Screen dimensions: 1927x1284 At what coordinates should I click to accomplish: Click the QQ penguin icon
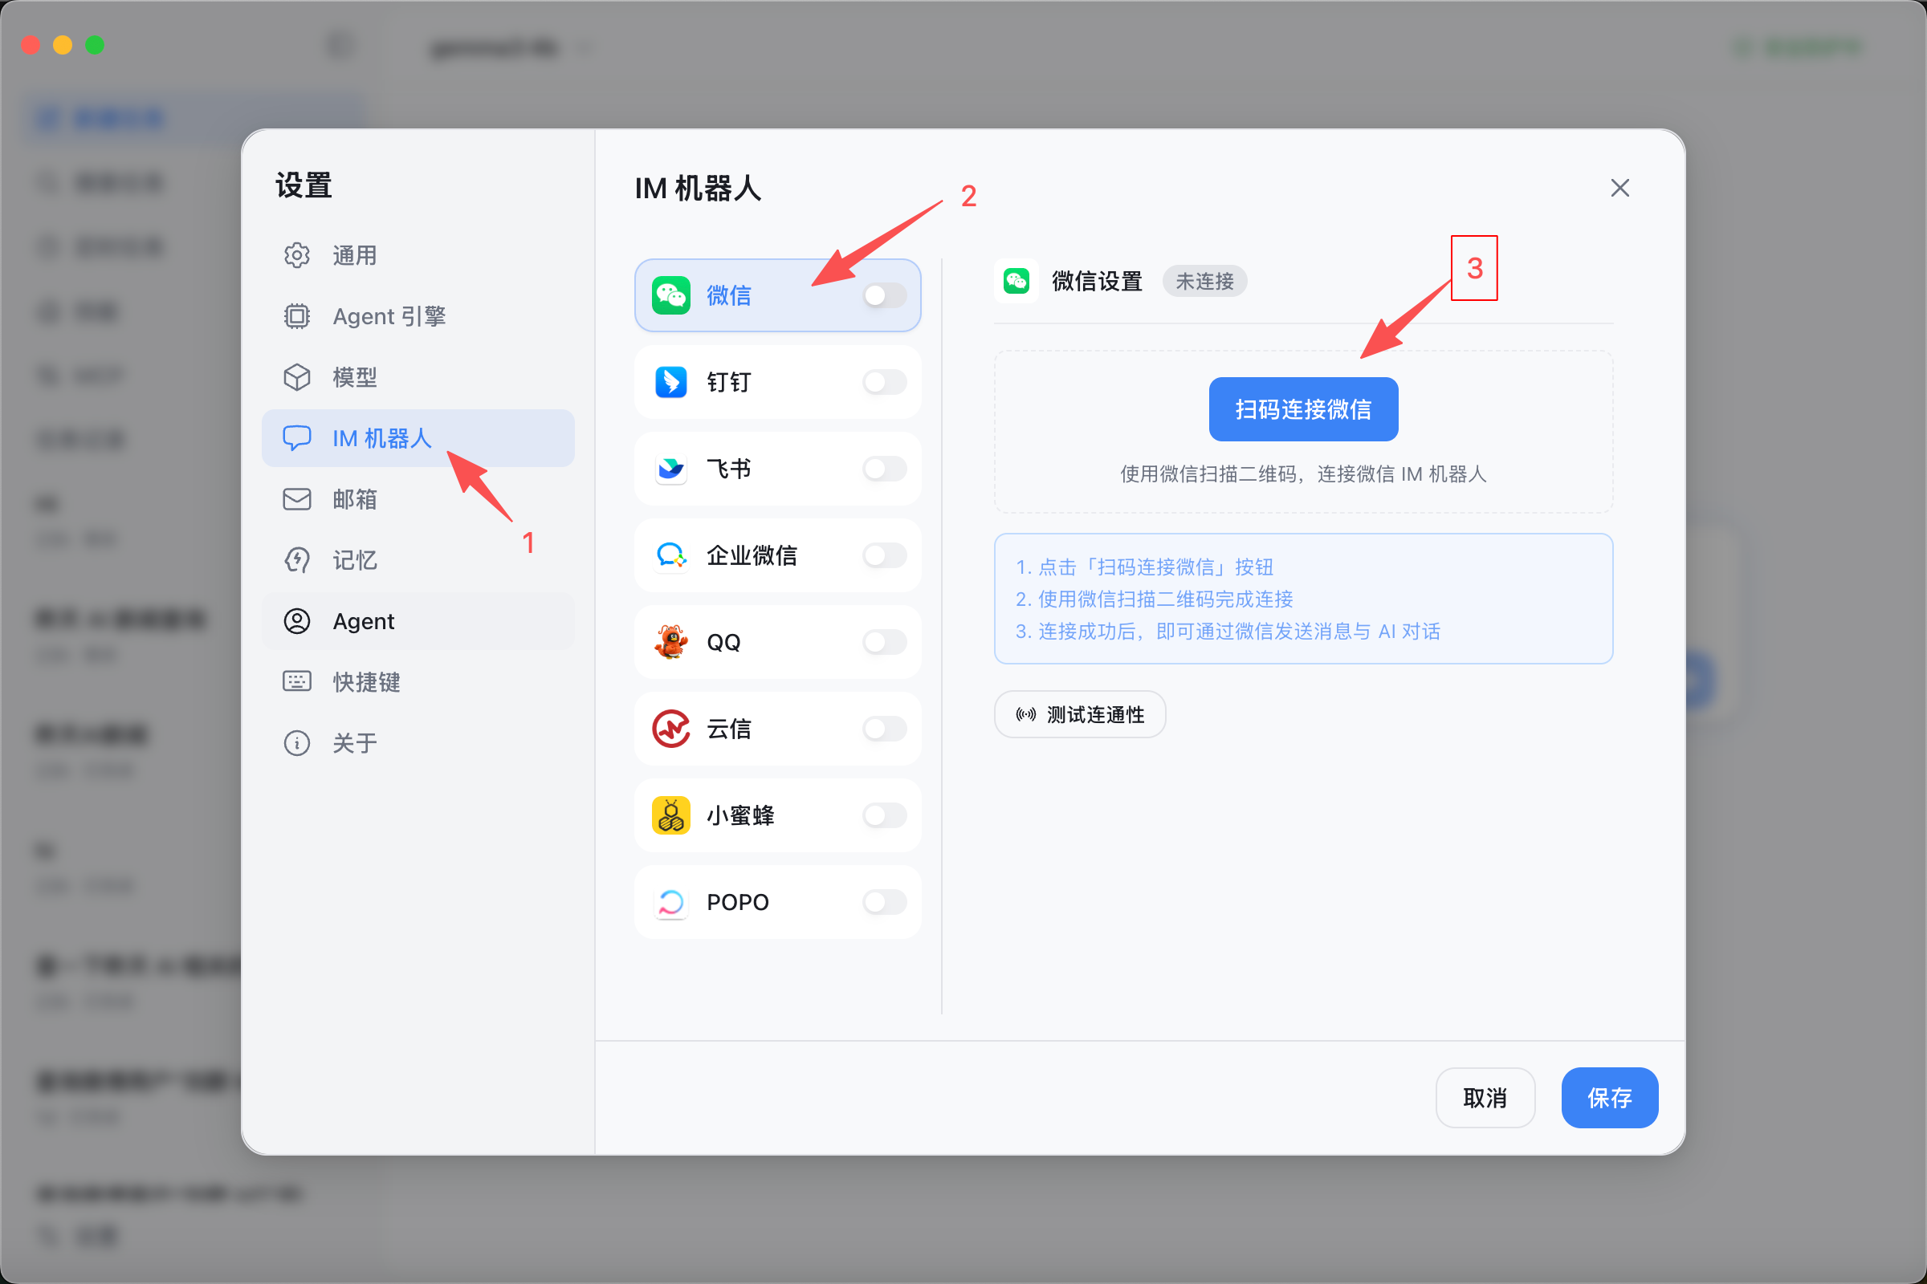pyautogui.click(x=671, y=642)
